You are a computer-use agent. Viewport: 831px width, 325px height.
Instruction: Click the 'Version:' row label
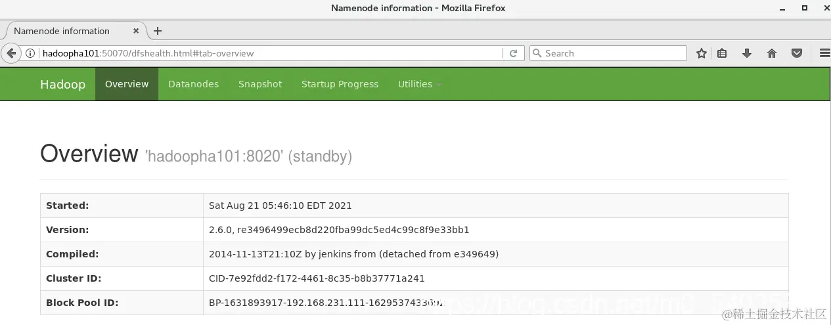(x=67, y=230)
